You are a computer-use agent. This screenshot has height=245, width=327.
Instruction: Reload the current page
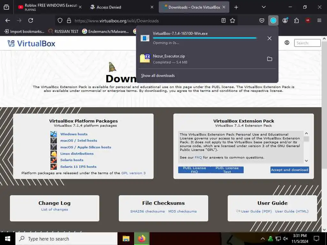point(31,20)
